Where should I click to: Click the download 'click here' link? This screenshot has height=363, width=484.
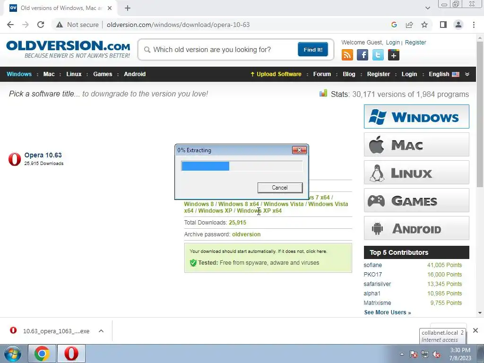tap(316, 251)
